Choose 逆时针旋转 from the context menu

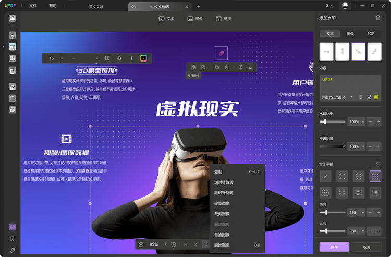[237, 182]
